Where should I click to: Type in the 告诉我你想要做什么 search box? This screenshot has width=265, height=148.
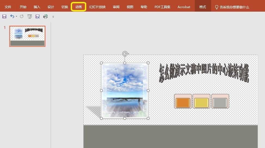point(234,7)
